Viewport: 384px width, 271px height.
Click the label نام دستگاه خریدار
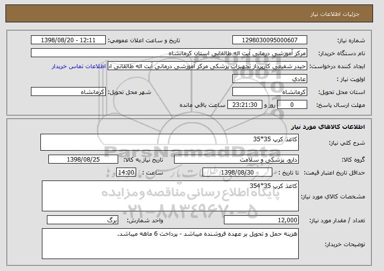(x=342, y=53)
